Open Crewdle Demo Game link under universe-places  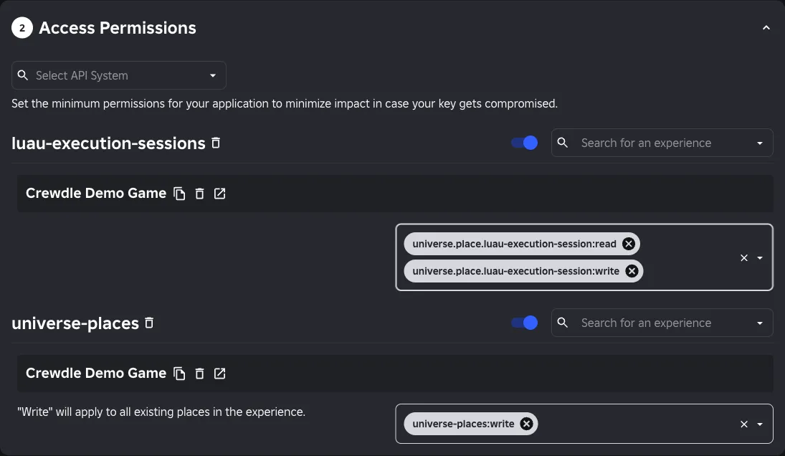220,374
